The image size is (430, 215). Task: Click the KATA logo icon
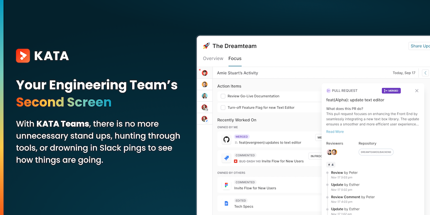pos(23,56)
